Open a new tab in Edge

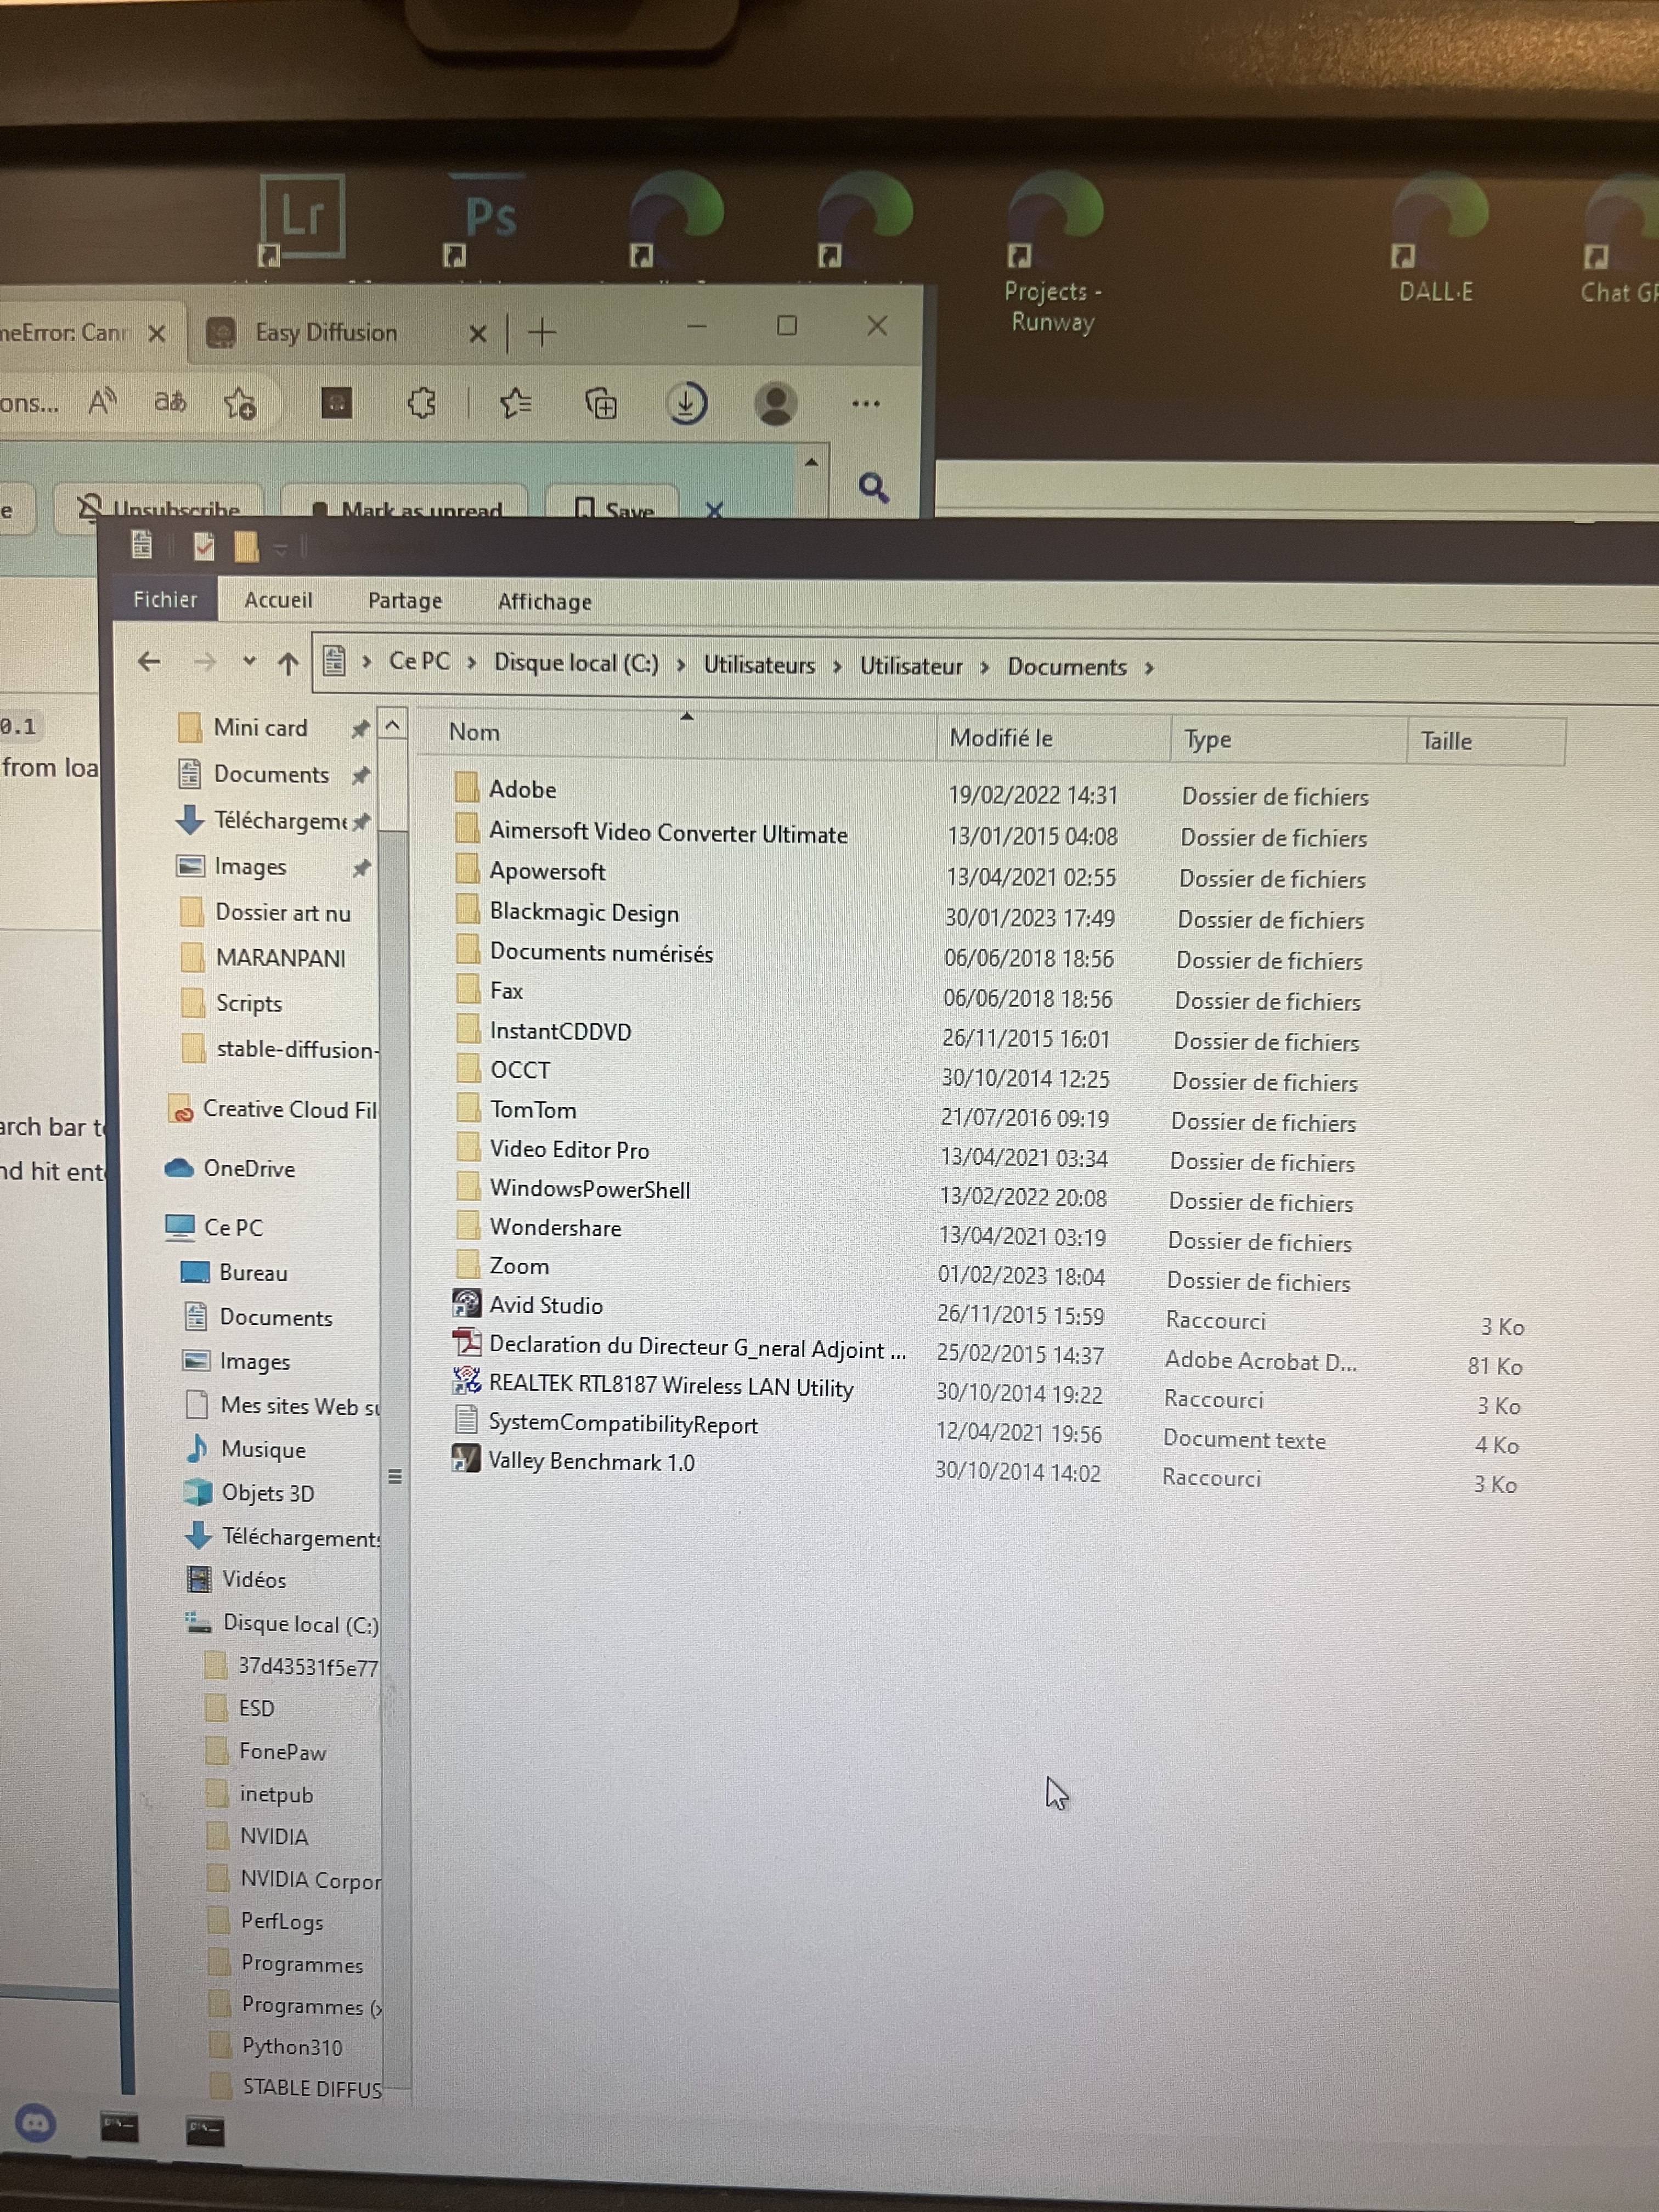coord(542,332)
